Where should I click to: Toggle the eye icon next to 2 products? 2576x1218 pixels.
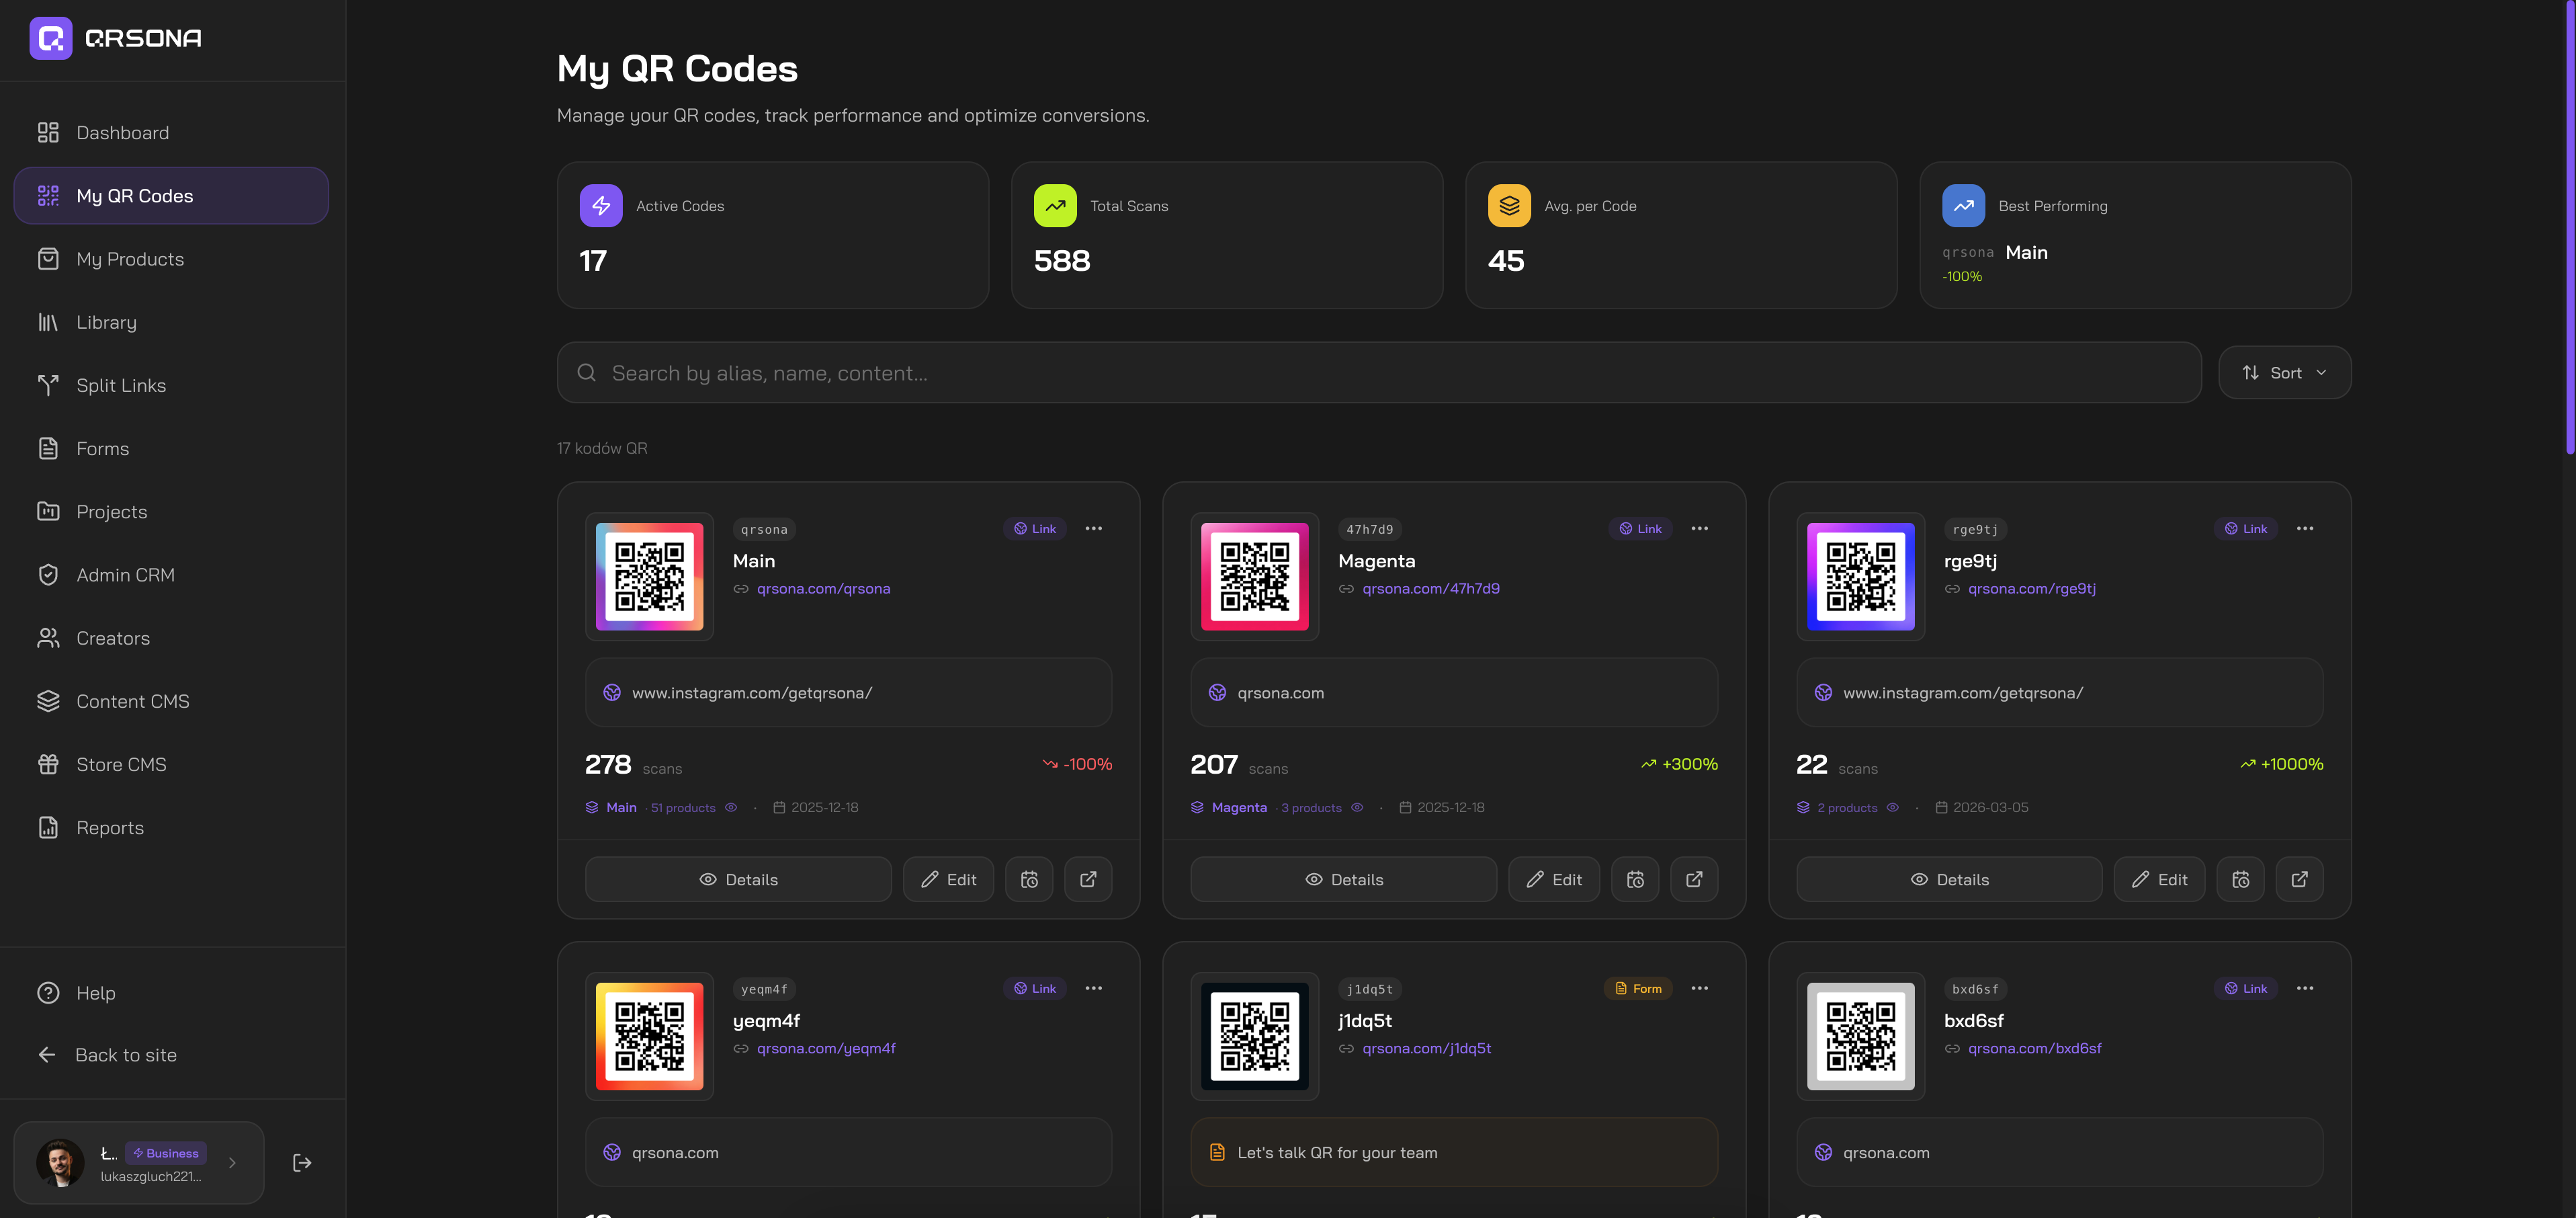click(x=1892, y=808)
